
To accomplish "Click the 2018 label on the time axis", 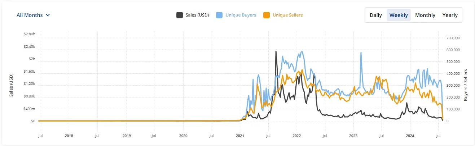I will click(69, 136).
